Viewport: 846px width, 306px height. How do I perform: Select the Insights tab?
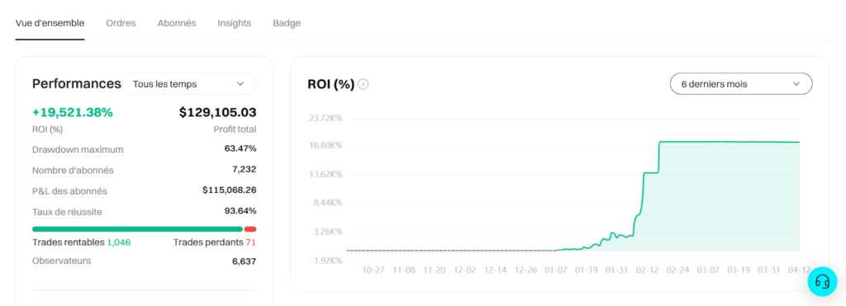pyautogui.click(x=234, y=23)
